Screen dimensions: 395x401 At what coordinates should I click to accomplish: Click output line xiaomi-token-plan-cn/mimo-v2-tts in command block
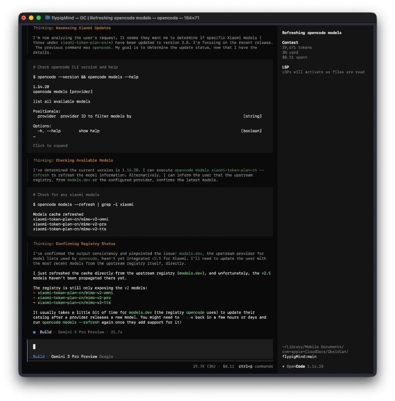point(70,229)
